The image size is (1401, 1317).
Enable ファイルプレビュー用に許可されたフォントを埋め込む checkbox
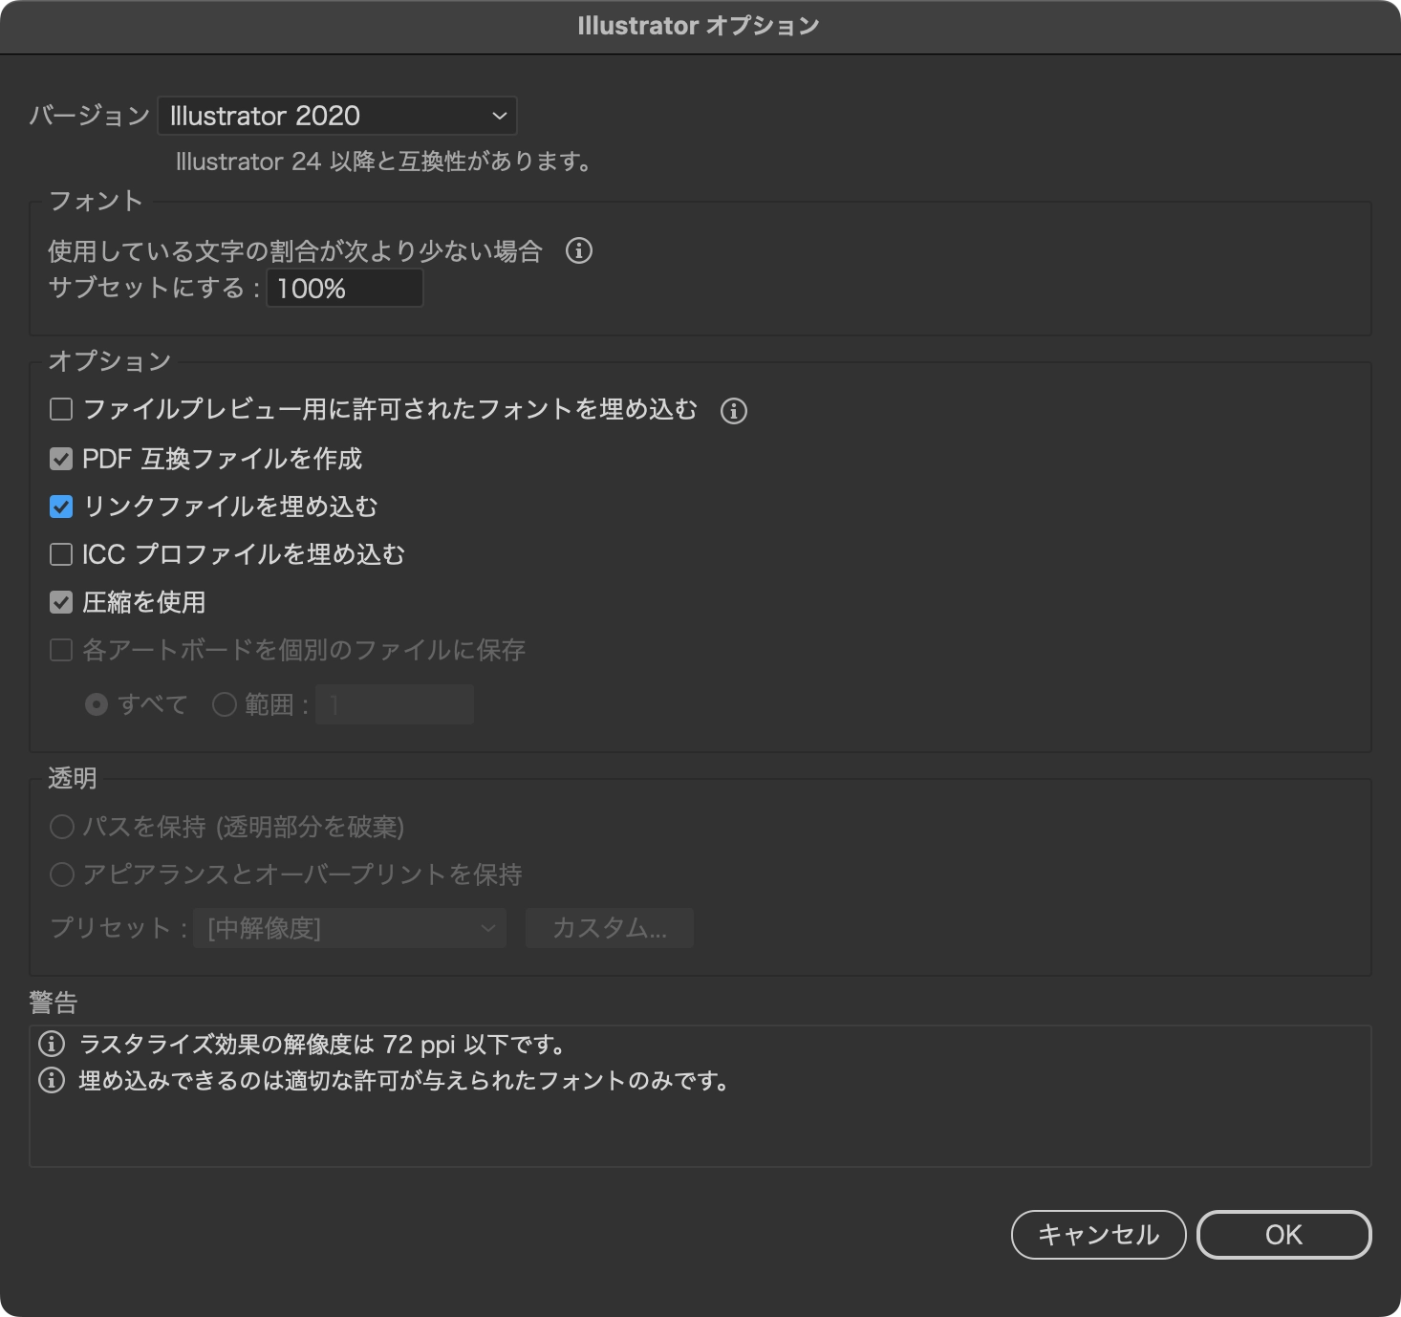(x=61, y=409)
